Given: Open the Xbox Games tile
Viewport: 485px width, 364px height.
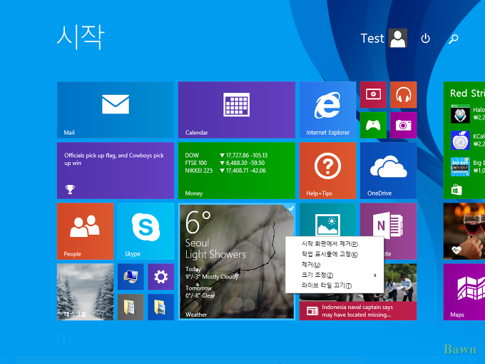Looking at the screenshot, I should point(373,125).
